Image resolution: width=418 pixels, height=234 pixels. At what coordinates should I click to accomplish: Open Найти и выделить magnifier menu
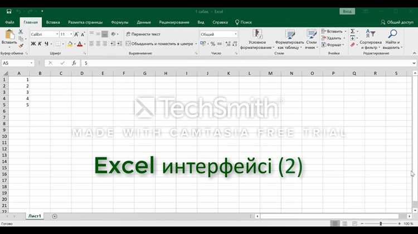pos(392,39)
